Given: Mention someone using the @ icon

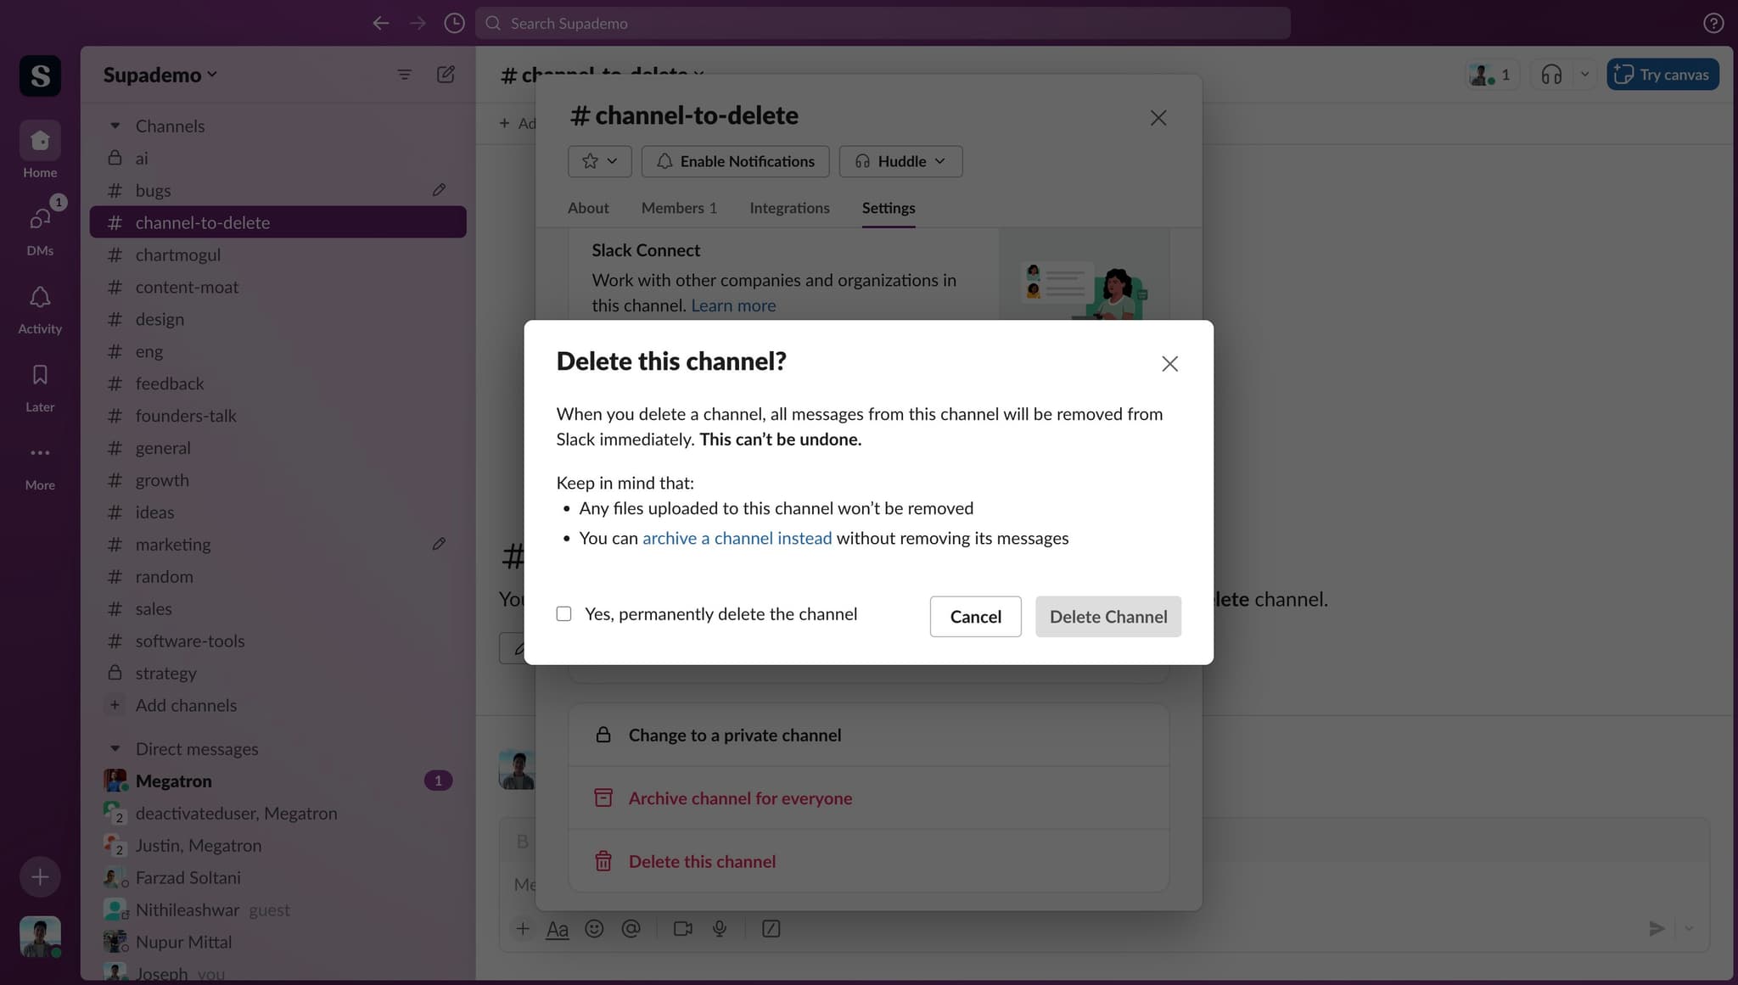Looking at the screenshot, I should pyautogui.click(x=631, y=928).
